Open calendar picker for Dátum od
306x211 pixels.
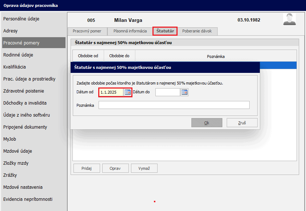[127, 92]
